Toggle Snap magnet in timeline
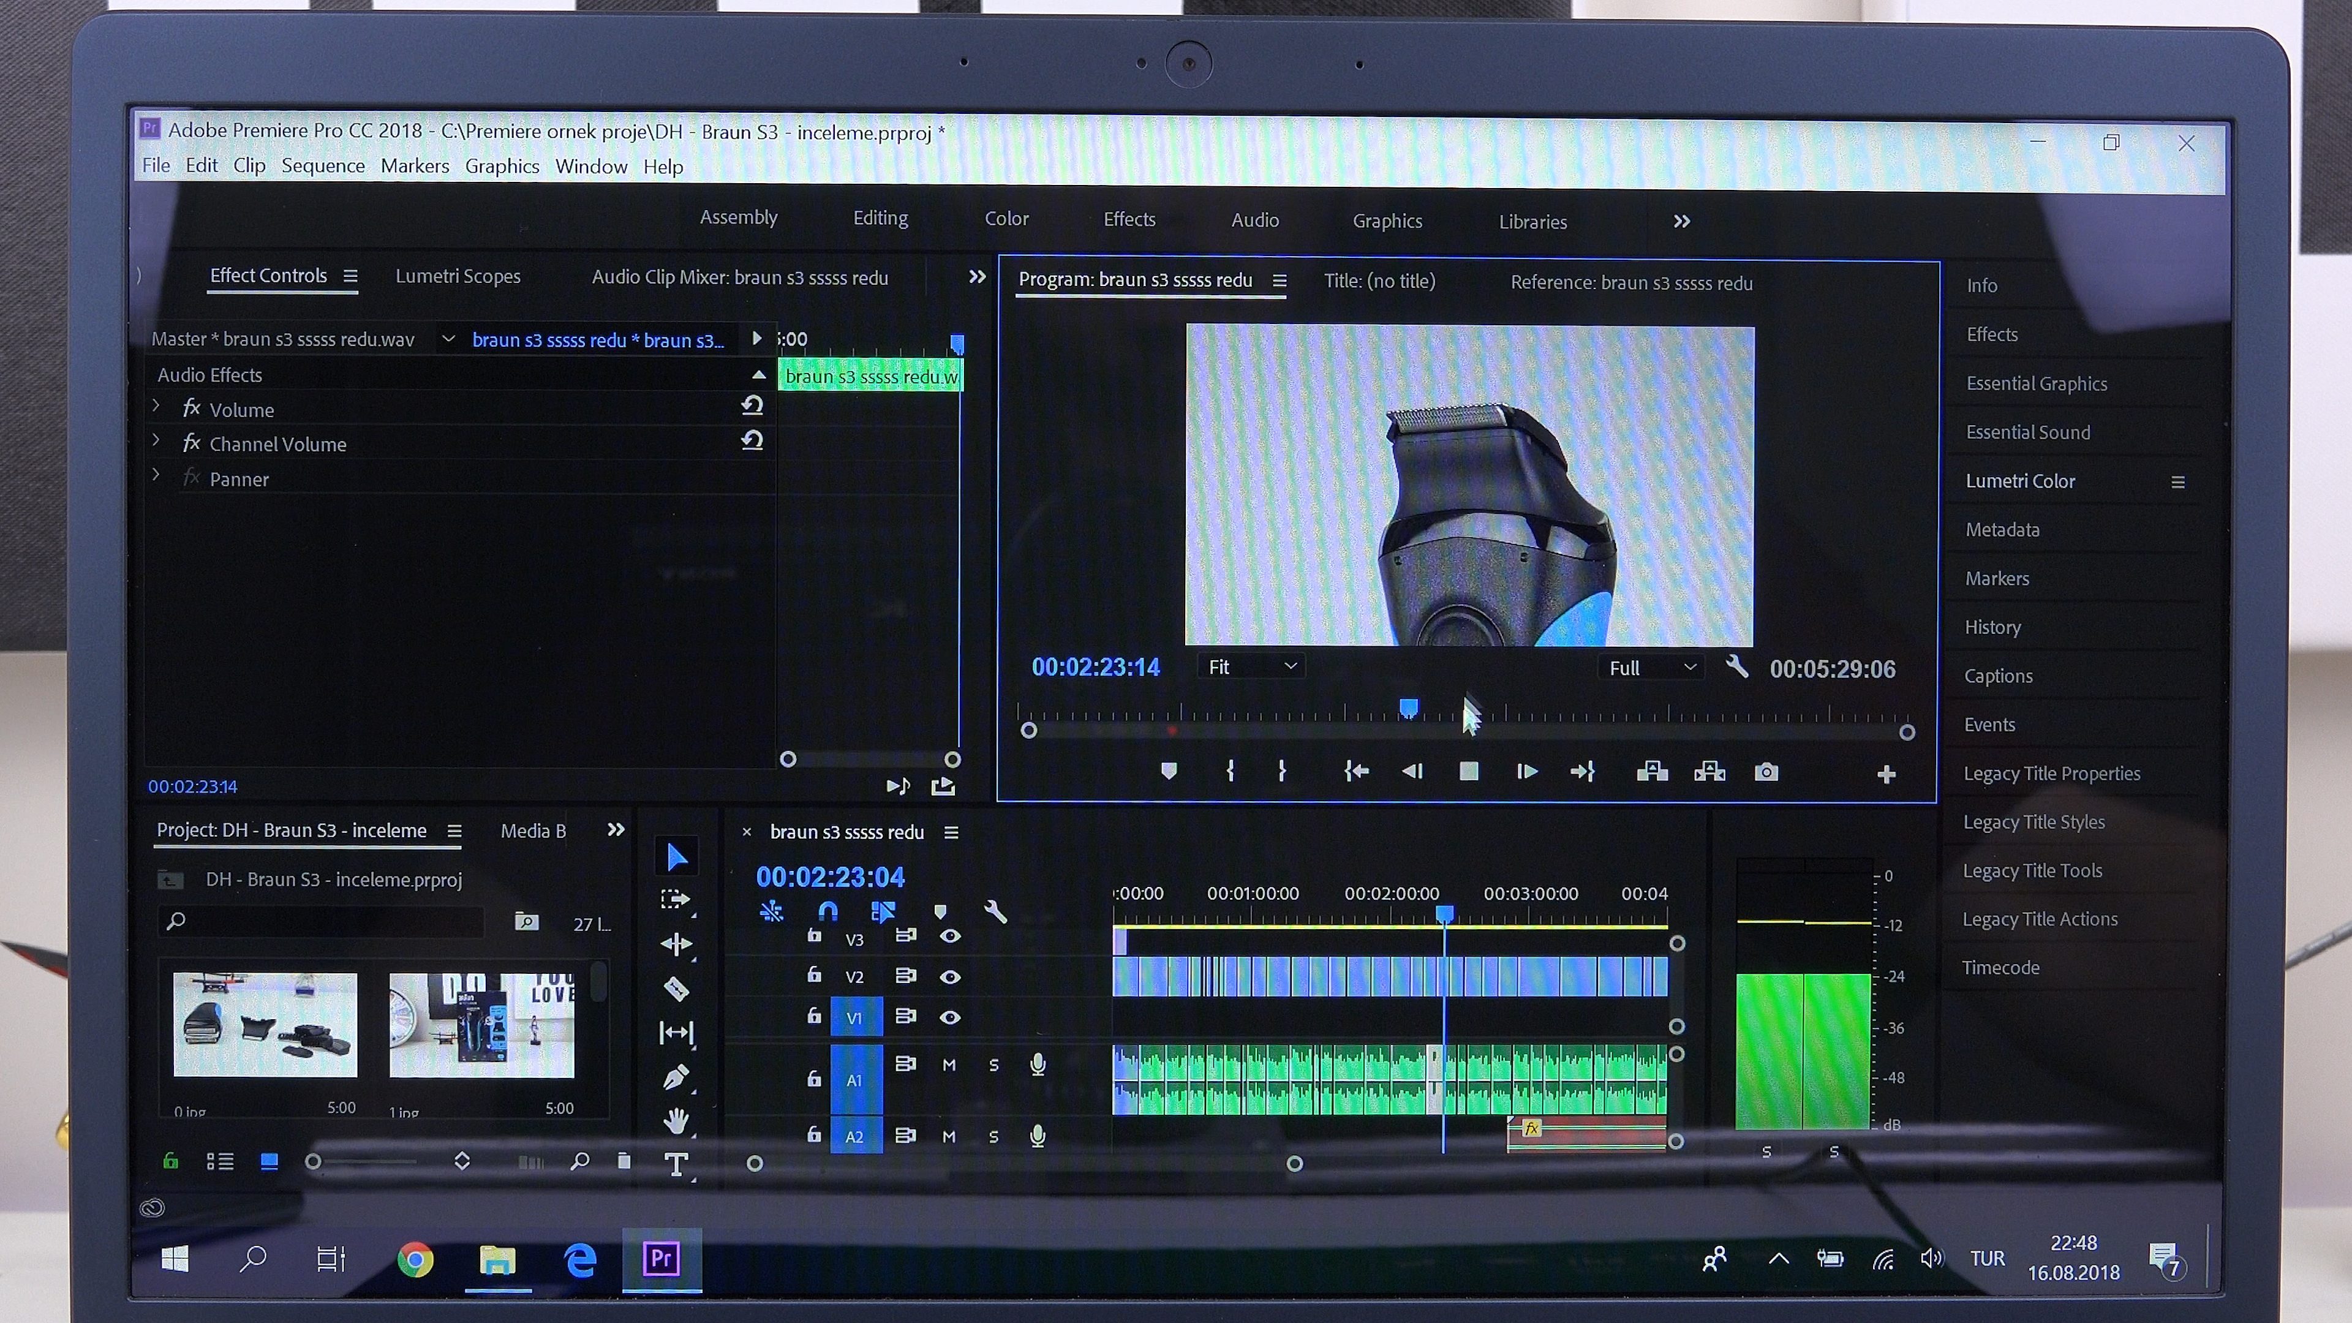The image size is (2352, 1323). coord(828,911)
